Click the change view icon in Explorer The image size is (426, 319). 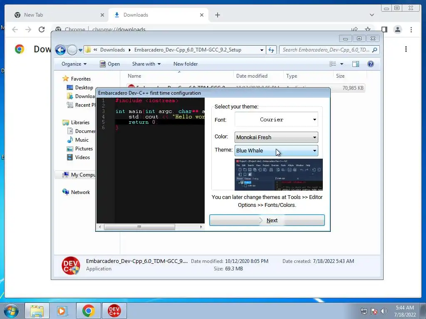(x=332, y=64)
